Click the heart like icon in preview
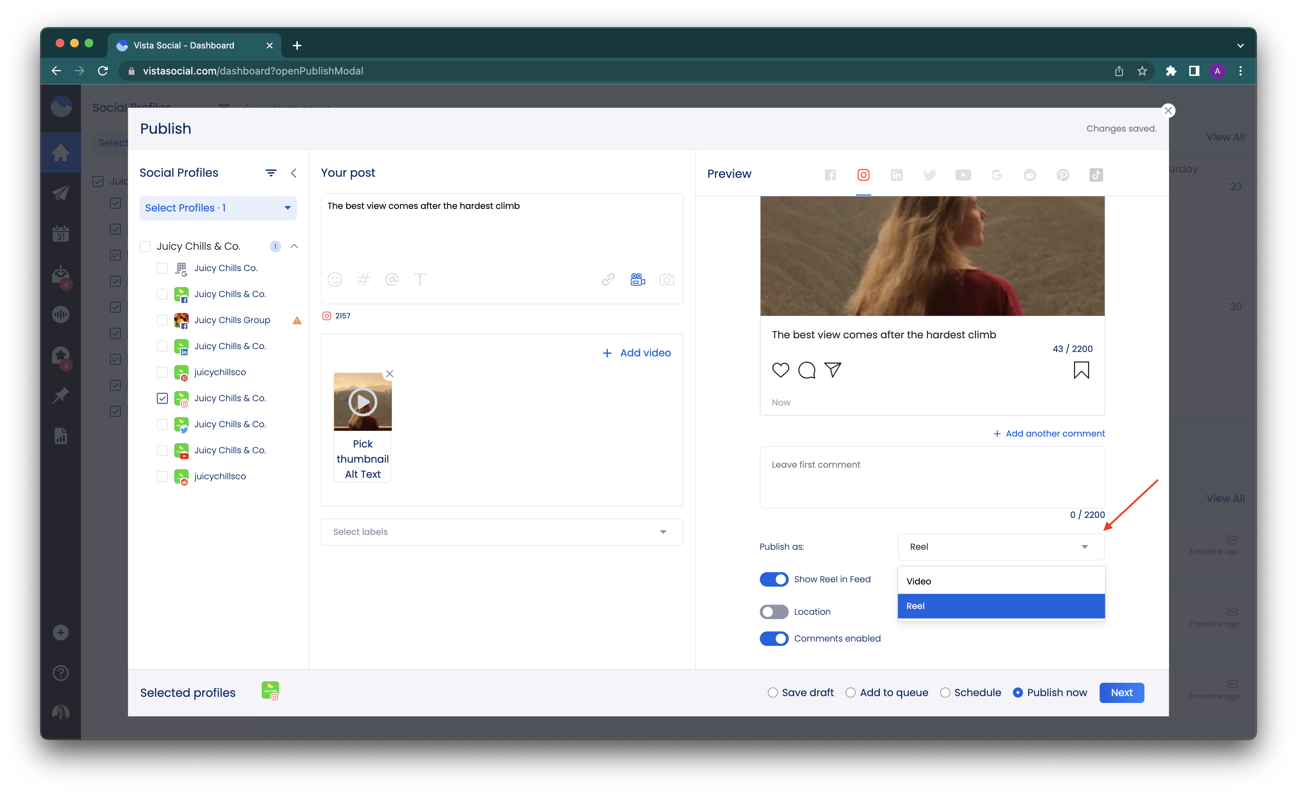 (780, 370)
